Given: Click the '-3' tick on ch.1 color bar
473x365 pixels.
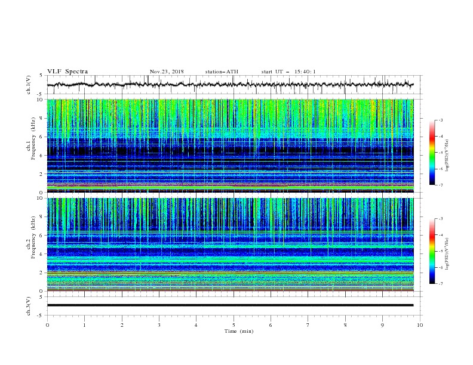Looking at the screenshot, I should 440,120.
